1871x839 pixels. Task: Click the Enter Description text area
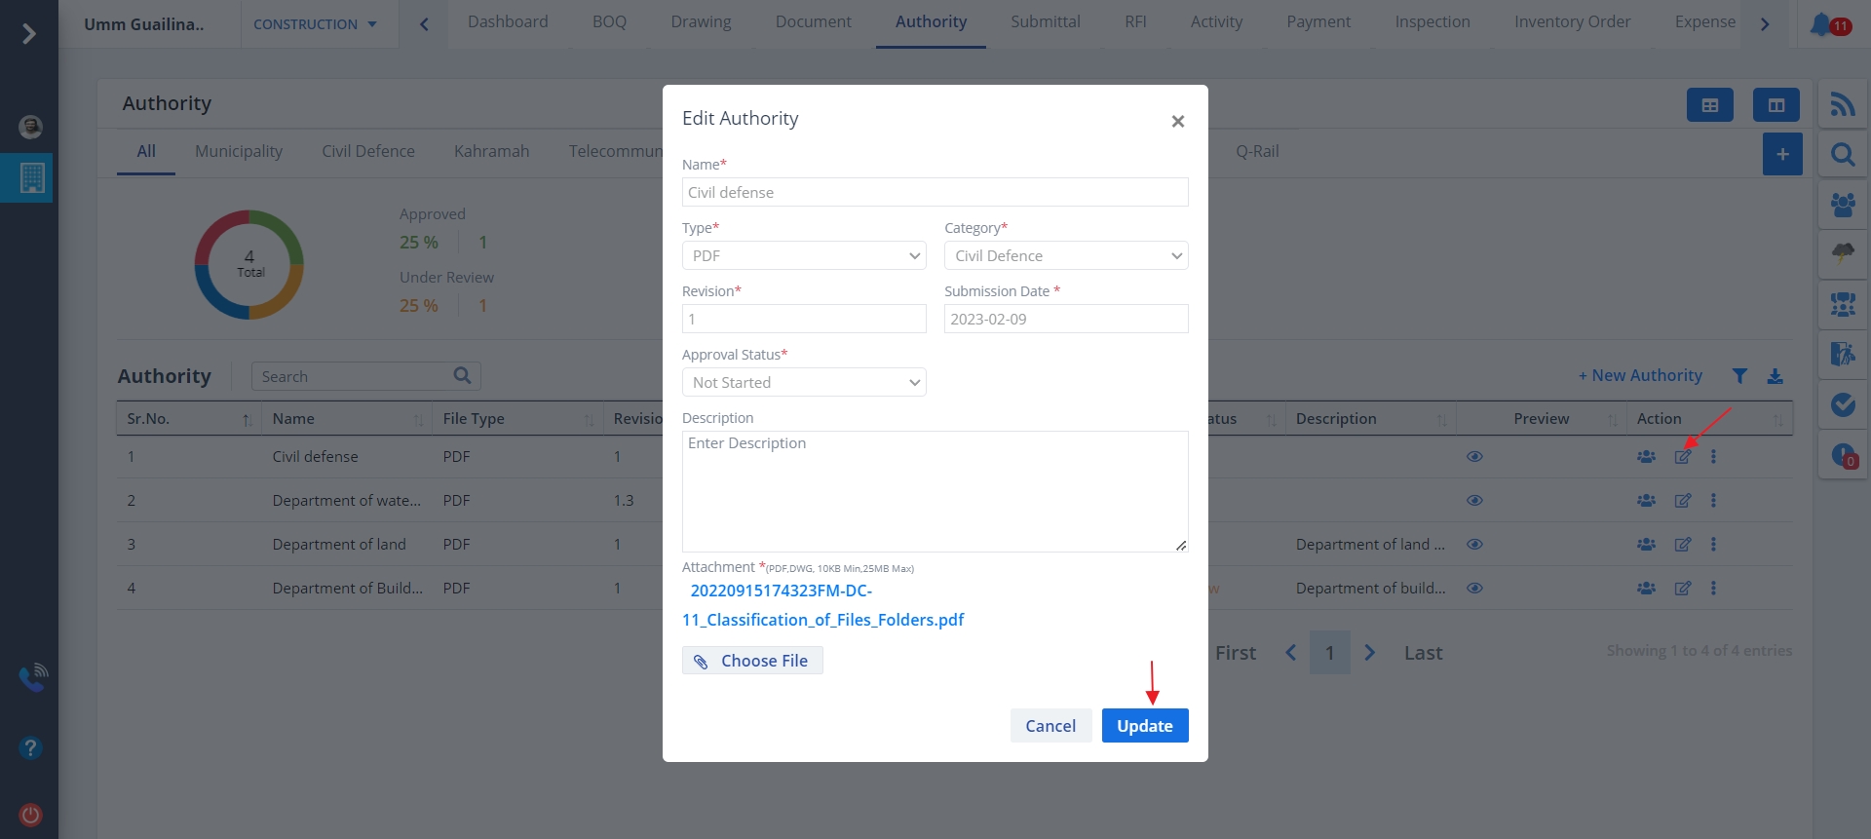(935, 492)
